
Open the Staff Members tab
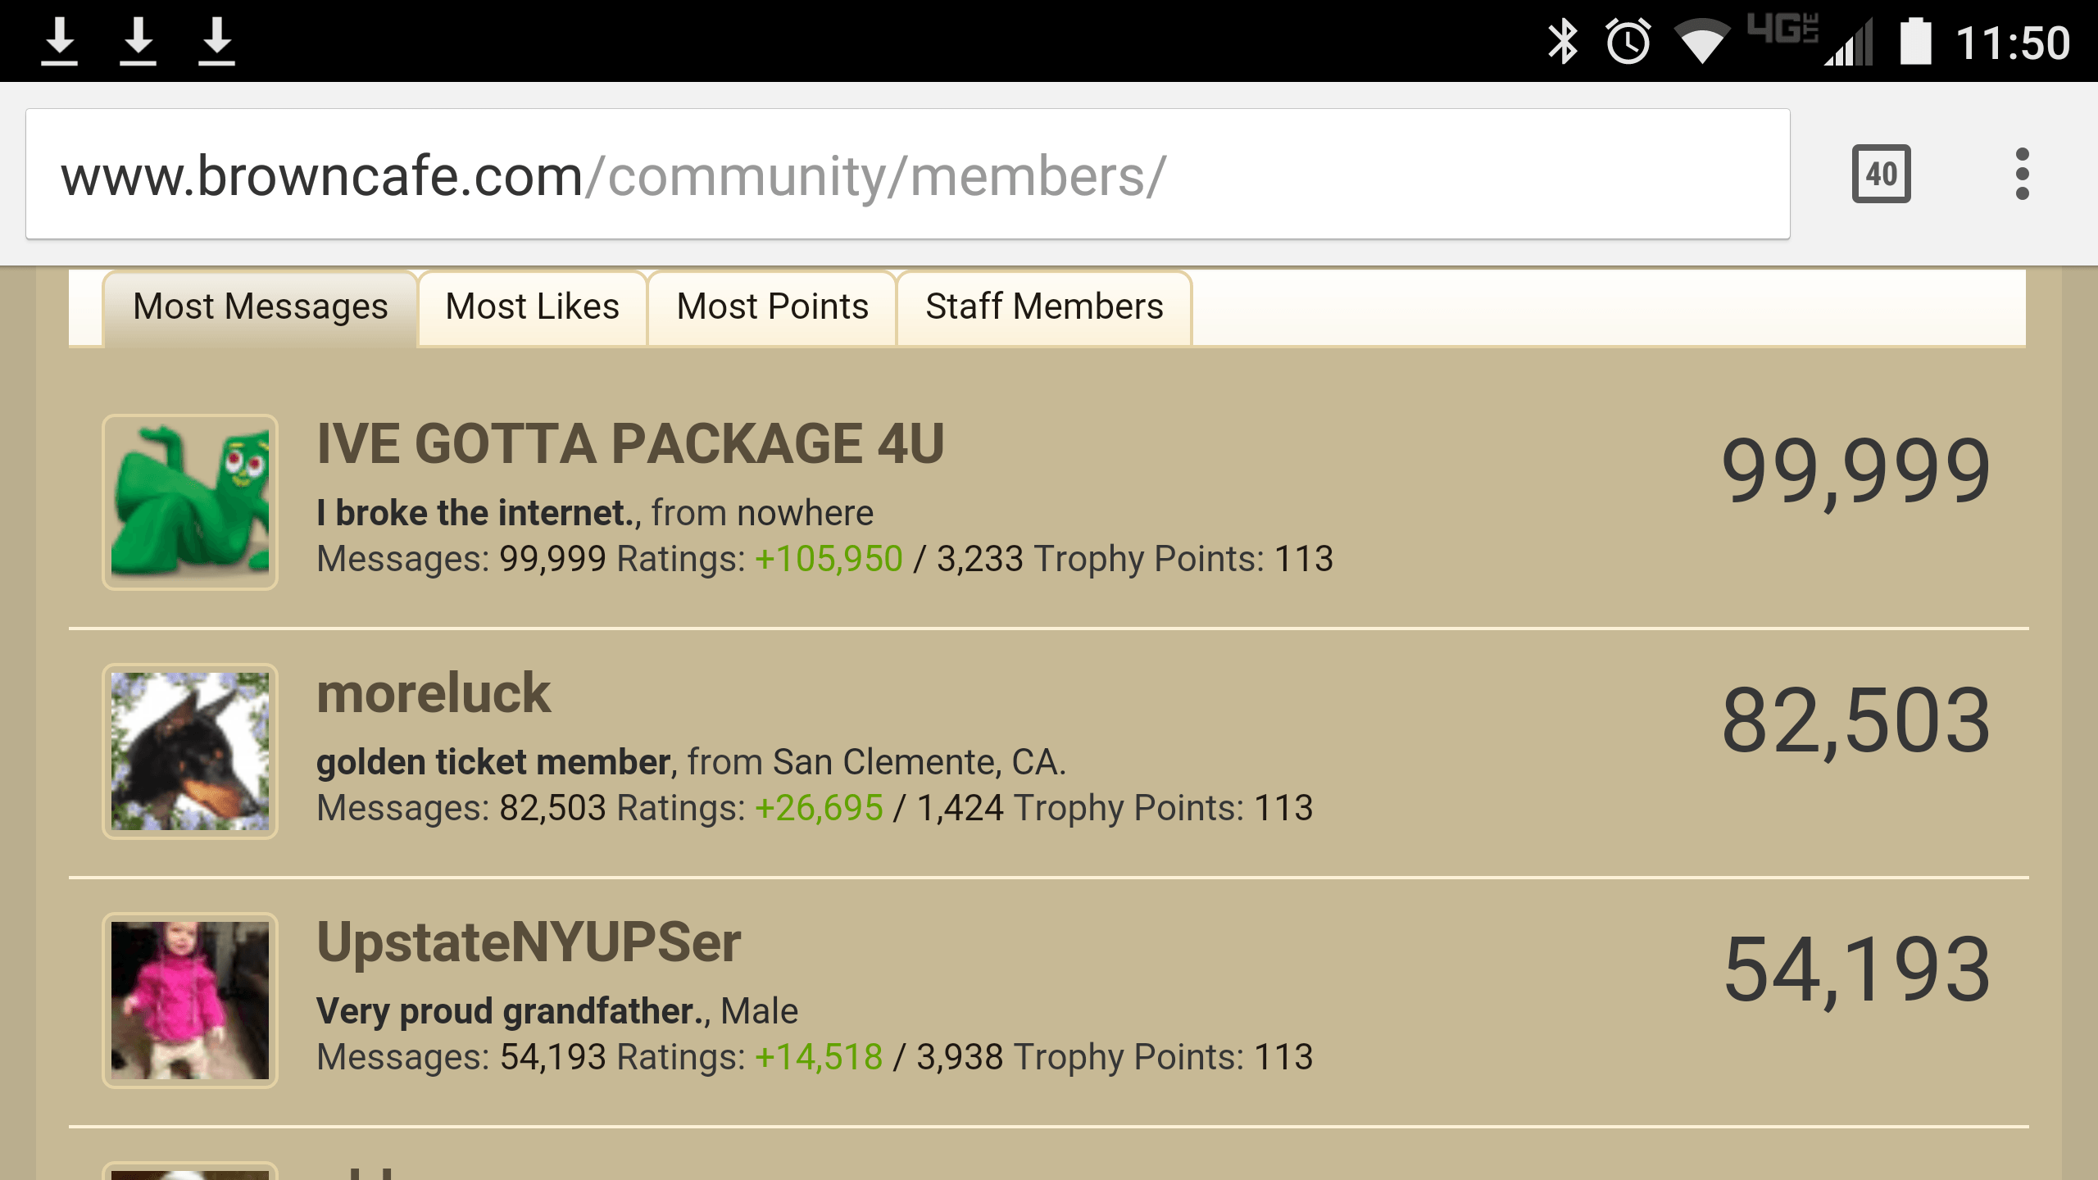pos(1044,307)
